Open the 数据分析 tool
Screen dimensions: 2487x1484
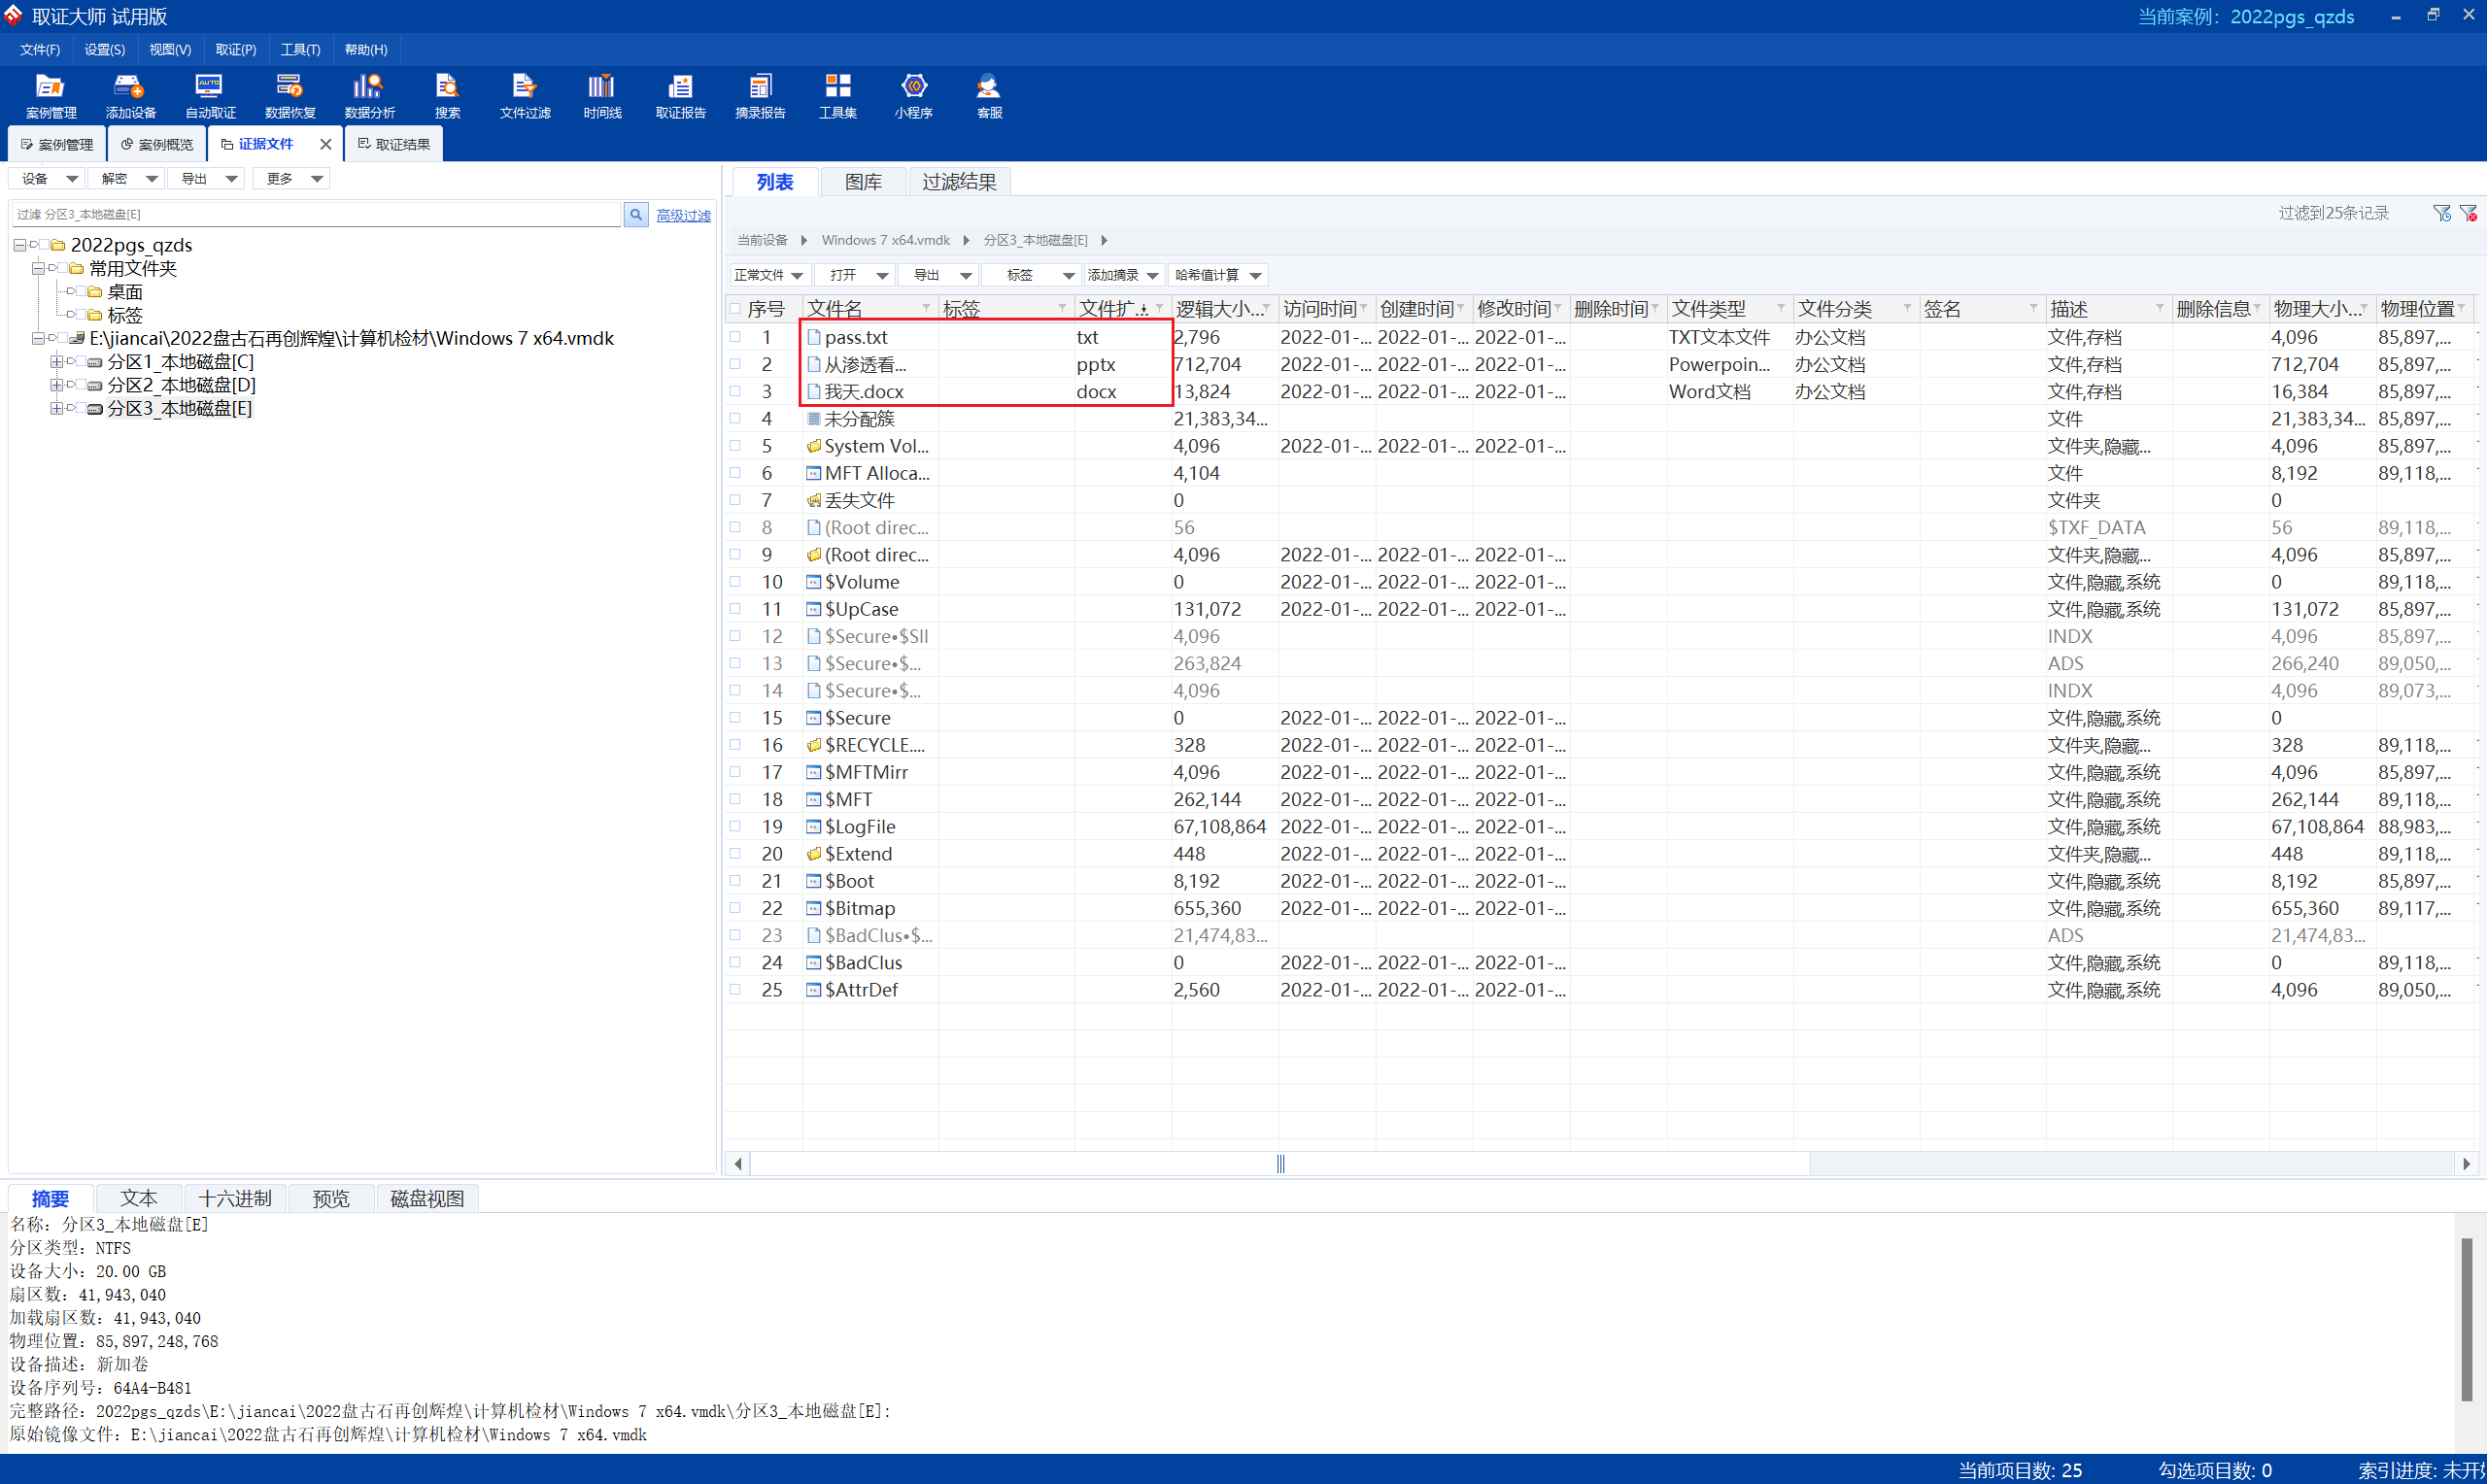369,96
